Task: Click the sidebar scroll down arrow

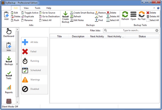Action: [x=17, y=102]
